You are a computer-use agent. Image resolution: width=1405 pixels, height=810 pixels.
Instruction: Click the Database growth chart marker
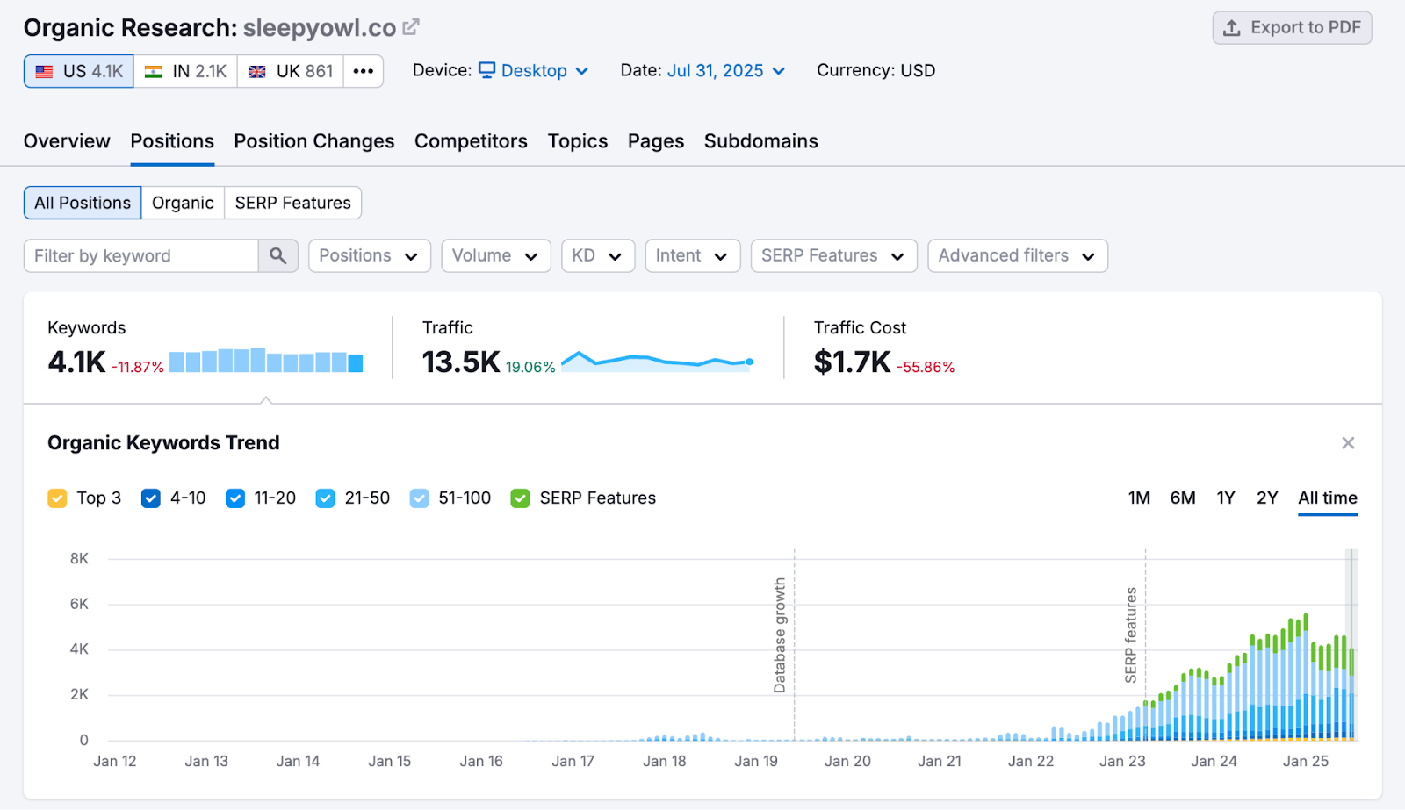780,634
